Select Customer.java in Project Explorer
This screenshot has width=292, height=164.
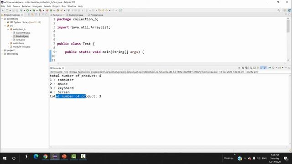coord(23,33)
